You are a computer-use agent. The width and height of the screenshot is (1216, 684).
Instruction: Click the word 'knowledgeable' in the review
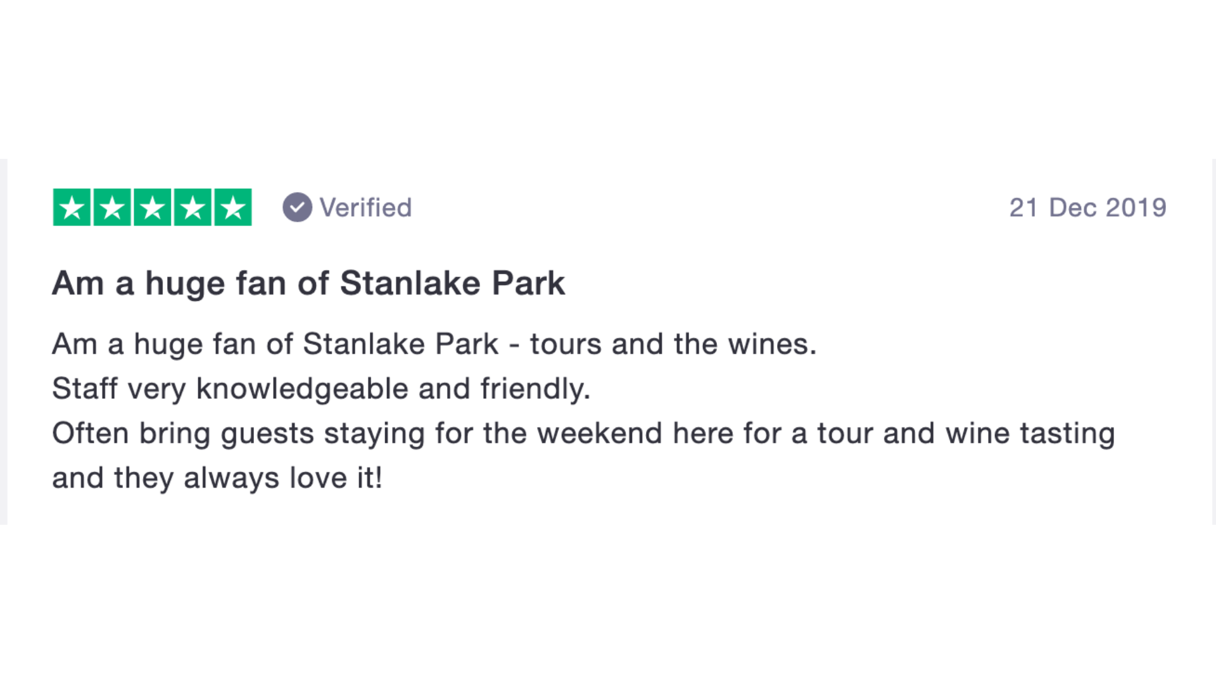[302, 389]
